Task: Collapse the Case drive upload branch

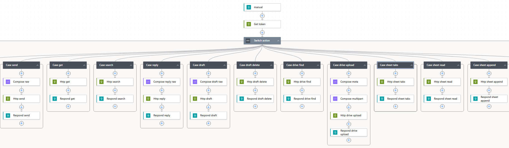Action: [365, 65]
